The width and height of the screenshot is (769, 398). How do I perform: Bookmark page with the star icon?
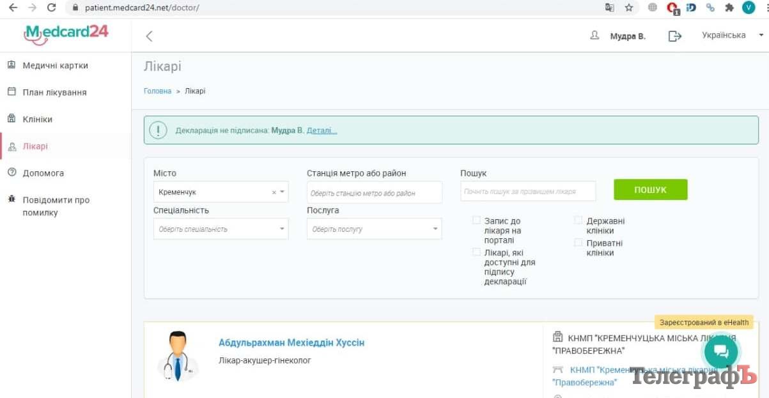[629, 8]
